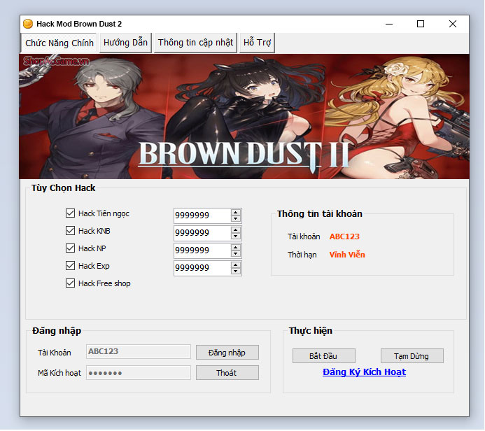Click the Tạm Dừng button
Viewport: 485px width, 431px height.
point(412,356)
